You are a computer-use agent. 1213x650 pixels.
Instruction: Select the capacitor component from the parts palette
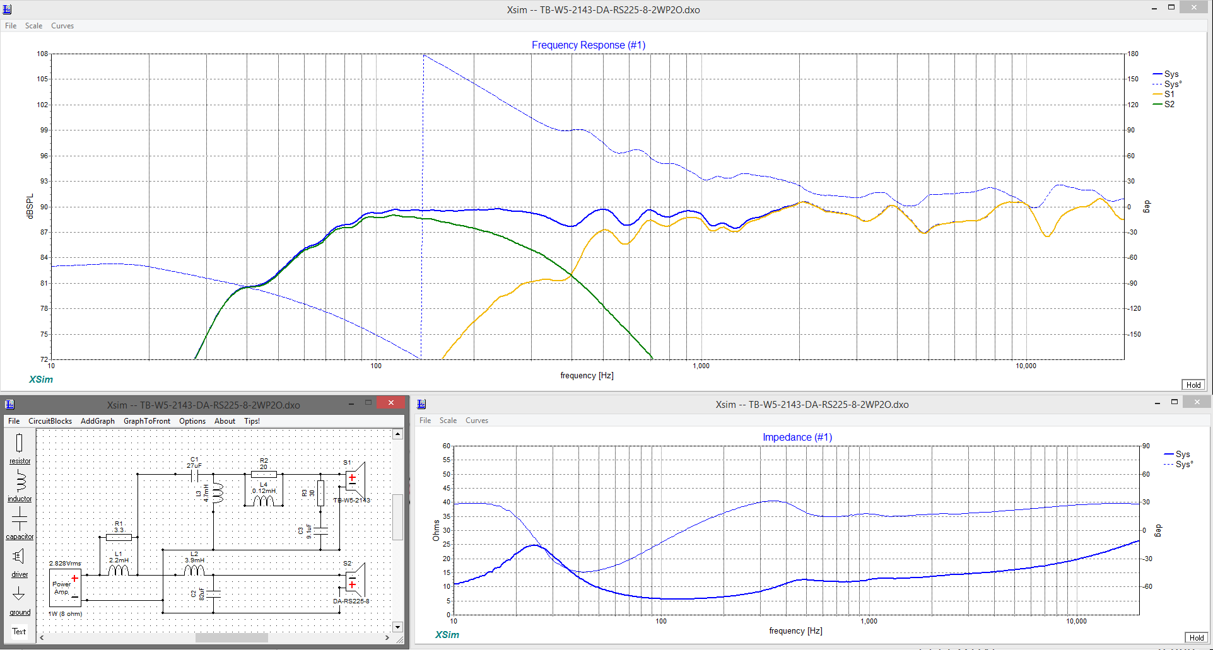coord(20,524)
